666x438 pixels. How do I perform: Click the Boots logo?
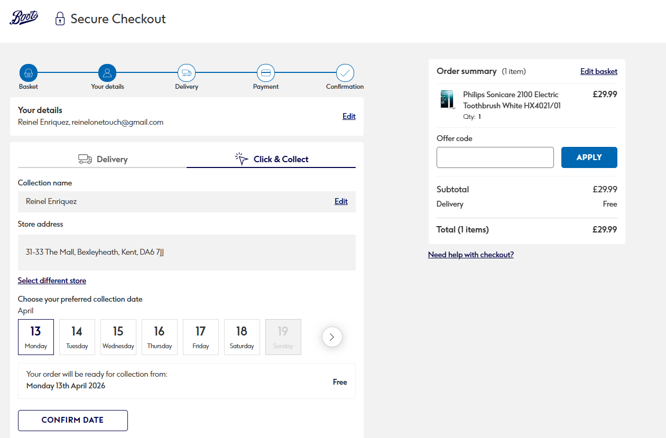[x=24, y=18]
